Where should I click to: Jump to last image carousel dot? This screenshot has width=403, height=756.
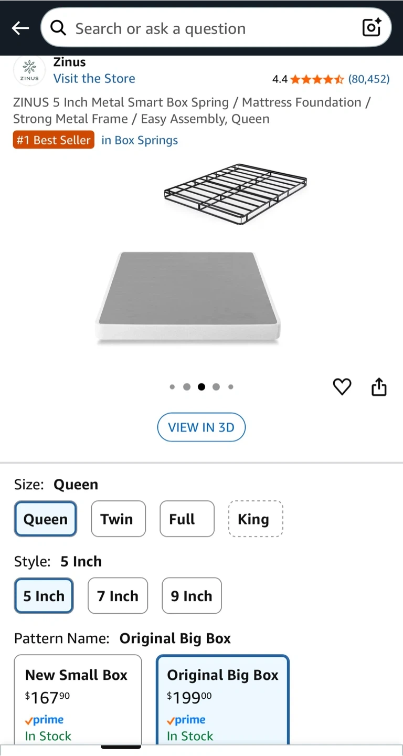click(231, 387)
